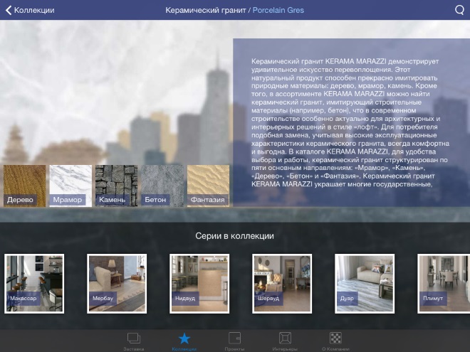This screenshot has width=470, height=352.
Task: Open the Макассар series thumbnail
Action: pyautogui.click(x=34, y=284)
